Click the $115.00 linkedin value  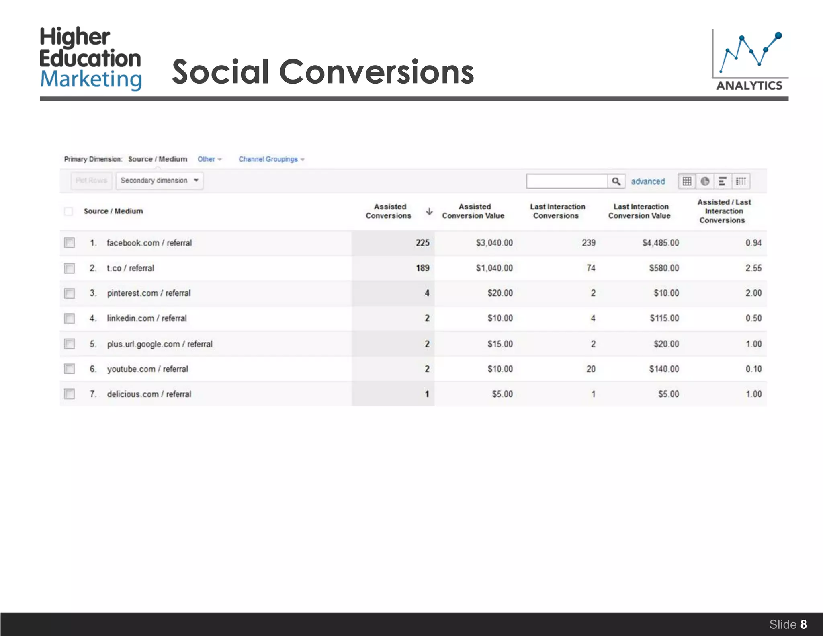[x=665, y=318]
